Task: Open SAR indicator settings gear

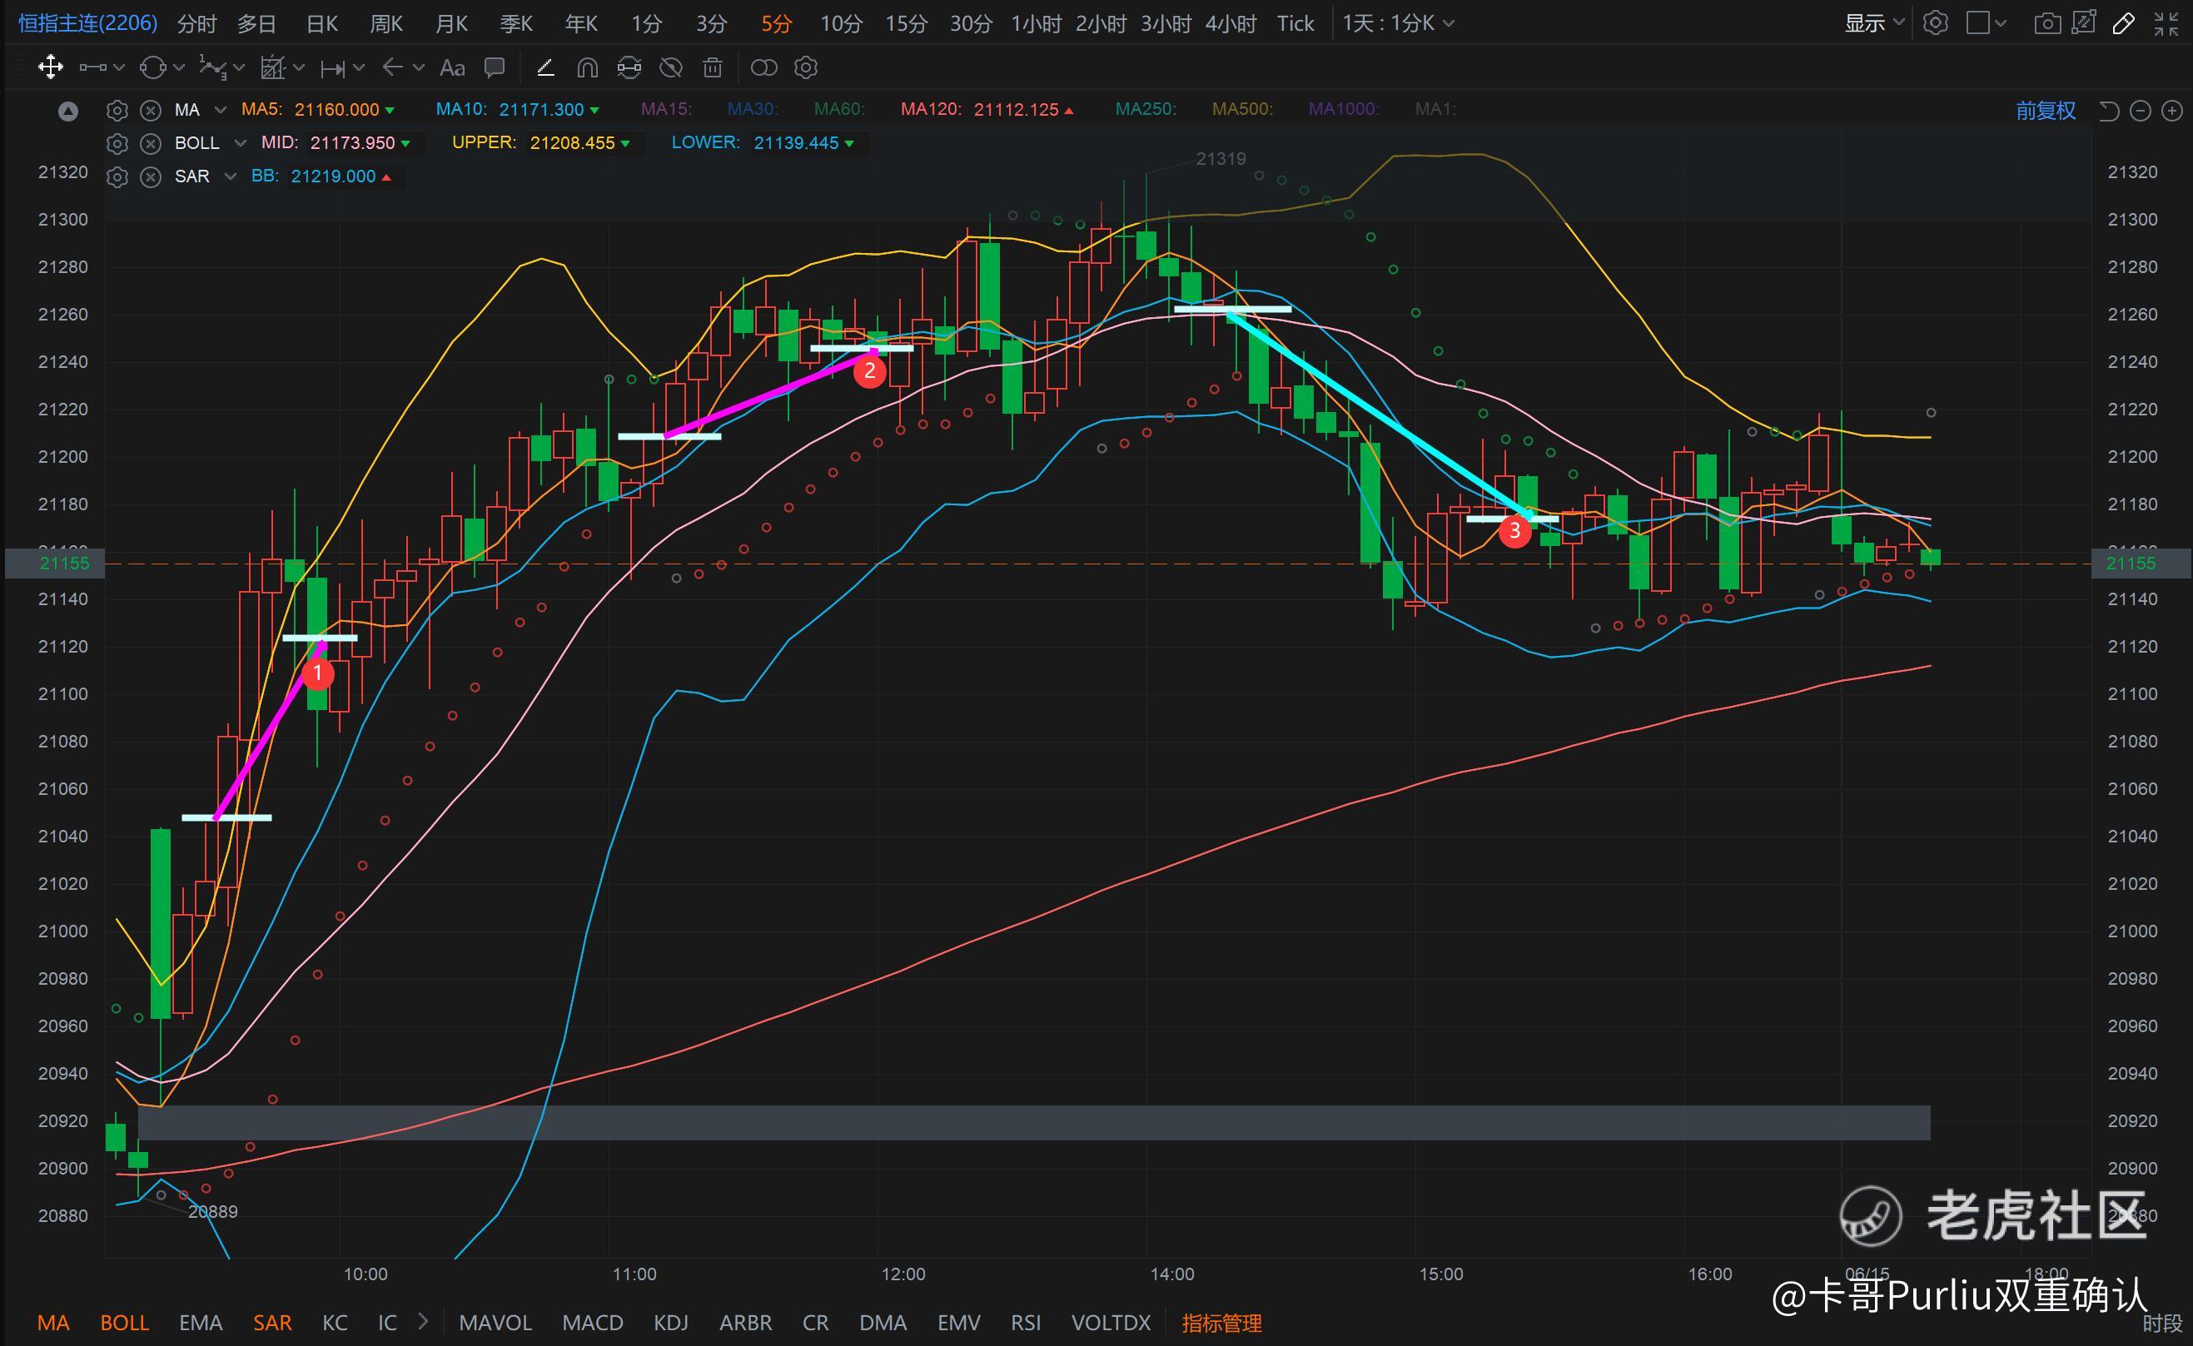Action: (117, 176)
